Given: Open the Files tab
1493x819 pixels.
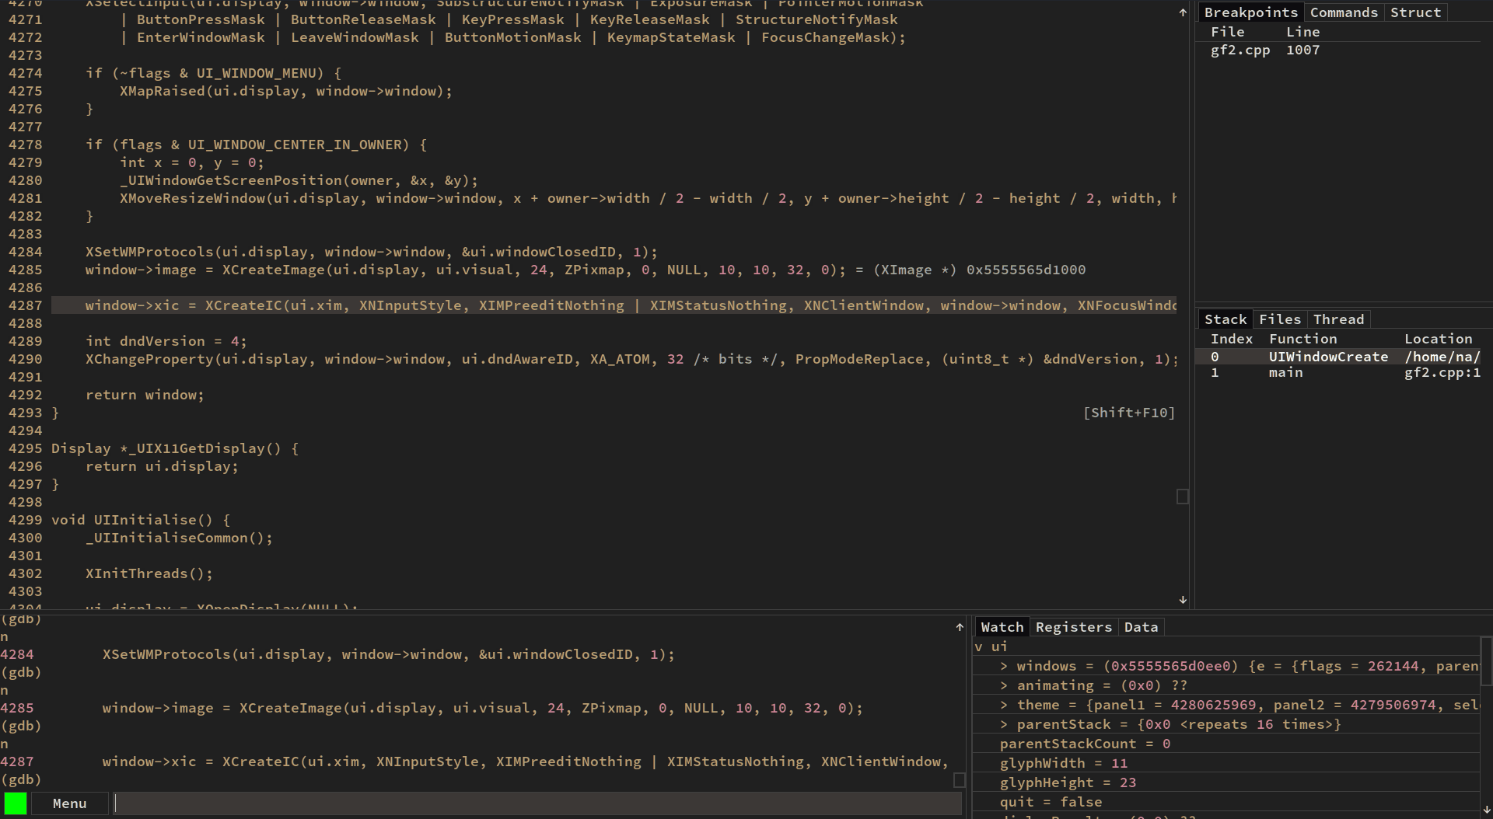Looking at the screenshot, I should click(x=1280, y=319).
